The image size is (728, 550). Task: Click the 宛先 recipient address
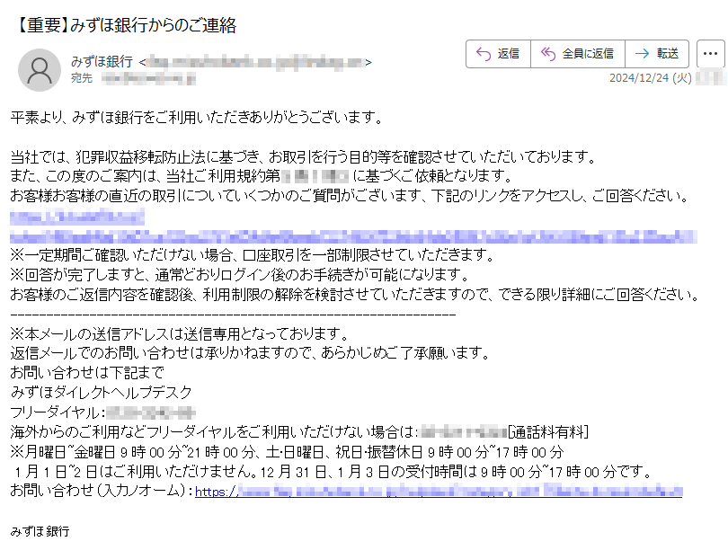tap(148, 78)
